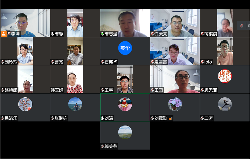Select the cupcake avatar of 刘娟
The width and height of the screenshot is (250, 159).
[125, 104]
